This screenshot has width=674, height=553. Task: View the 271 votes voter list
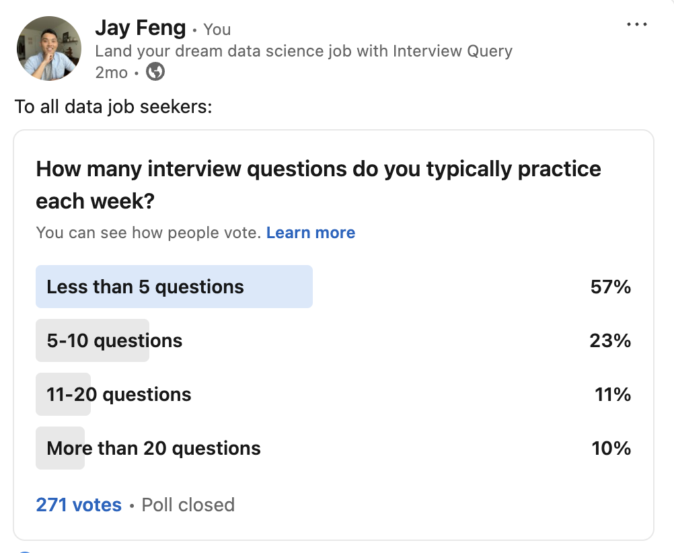pos(79,505)
